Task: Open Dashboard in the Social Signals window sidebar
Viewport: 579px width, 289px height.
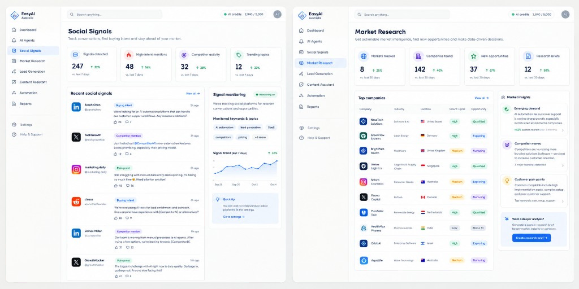Action: click(28, 30)
